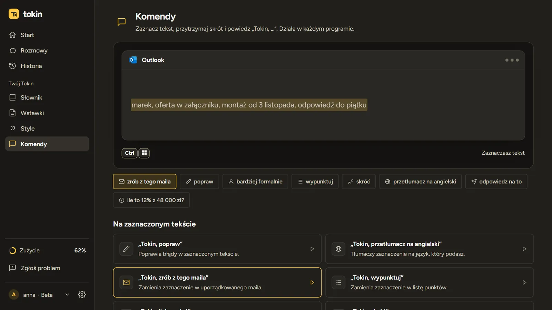Click pencil icon on Tokin, popraw card
This screenshot has height=310, width=552.
(x=126, y=249)
